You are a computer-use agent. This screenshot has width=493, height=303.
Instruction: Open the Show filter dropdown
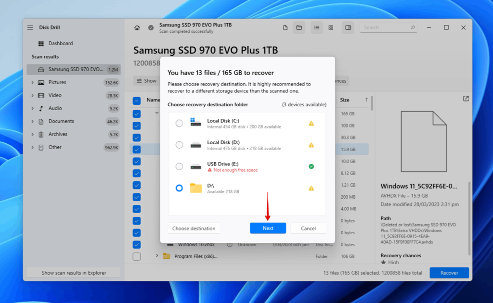pyautogui.click(x=146, y=80)
